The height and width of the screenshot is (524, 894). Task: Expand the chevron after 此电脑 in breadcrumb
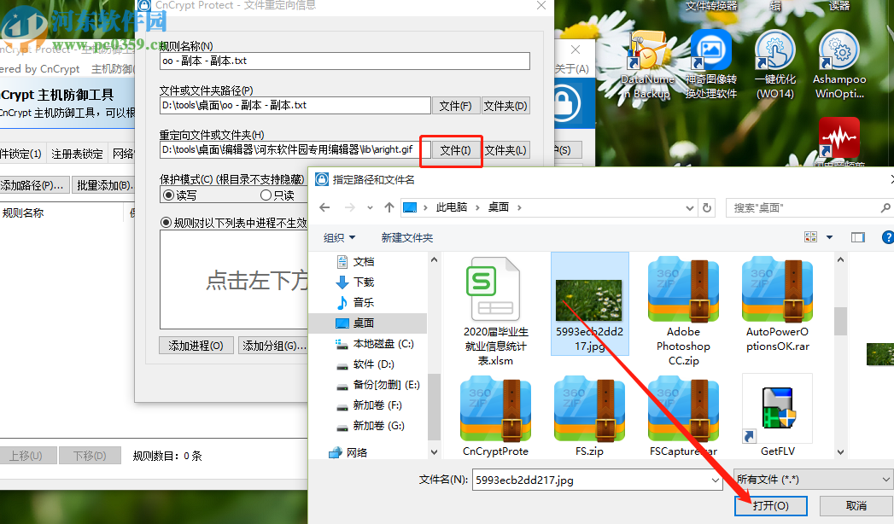point(477,208)
